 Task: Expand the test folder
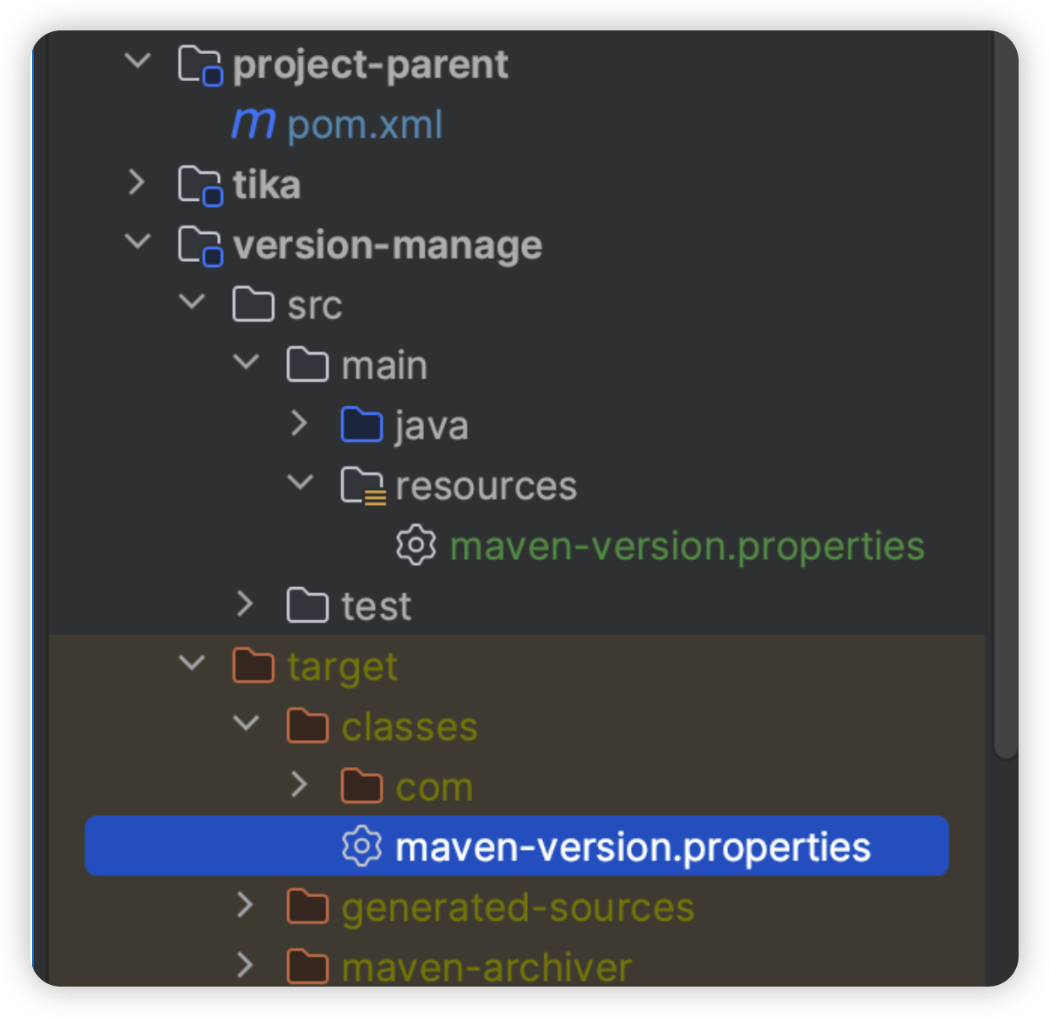click(x=245, y=603)
